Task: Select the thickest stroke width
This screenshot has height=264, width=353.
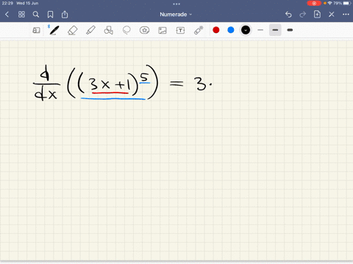Action: click(x=290, y=30)
